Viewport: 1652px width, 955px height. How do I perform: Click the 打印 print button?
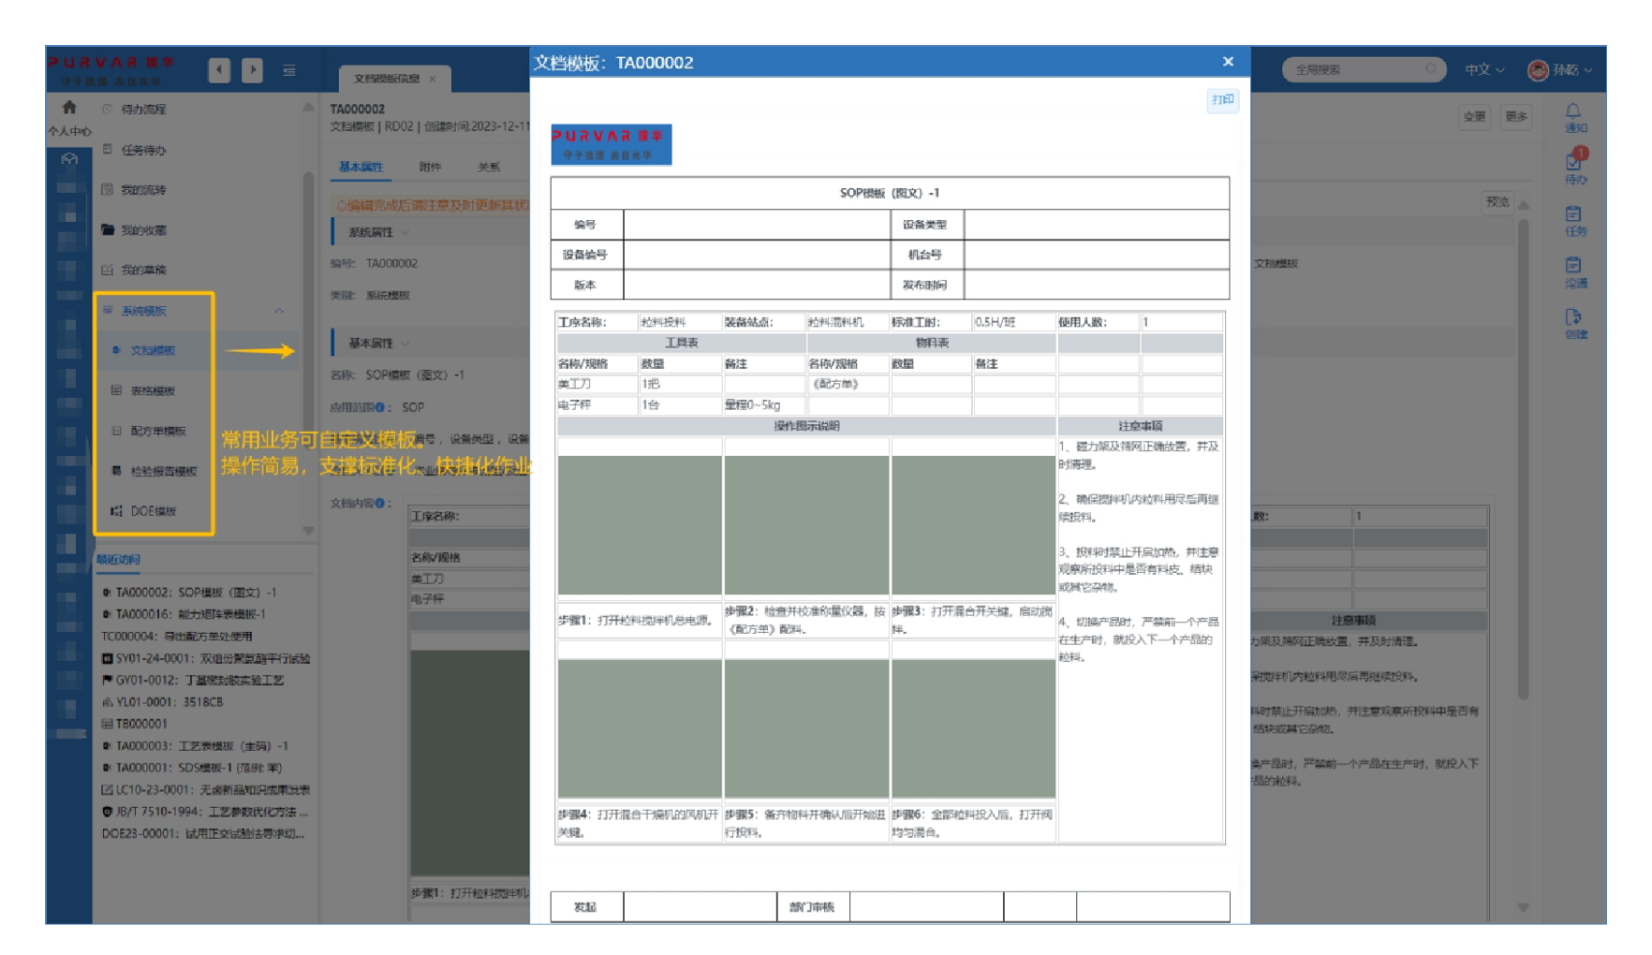[1222, 100]
